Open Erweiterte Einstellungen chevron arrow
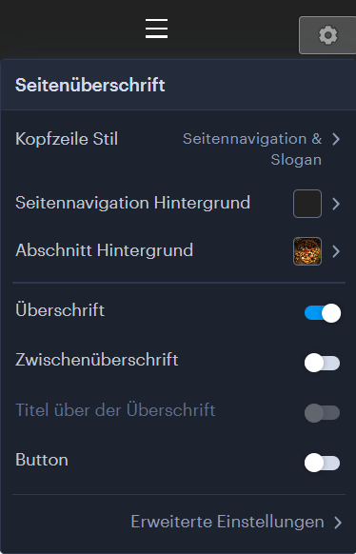 [338, 523]
